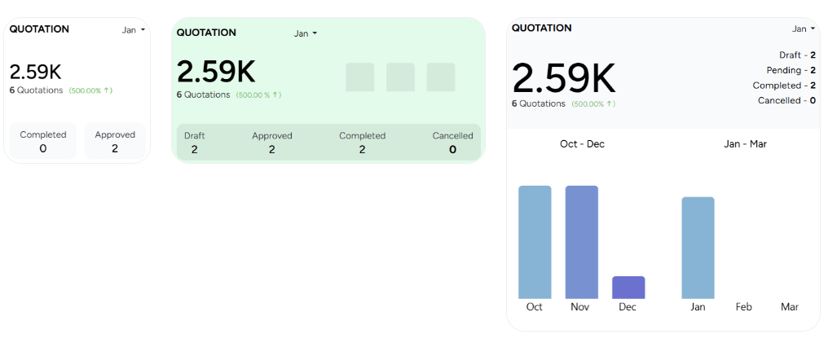This screenshot has width=837, height=343.
Task: Open the Jan dropdown in the green card
Action: click(x=305, y=33)
